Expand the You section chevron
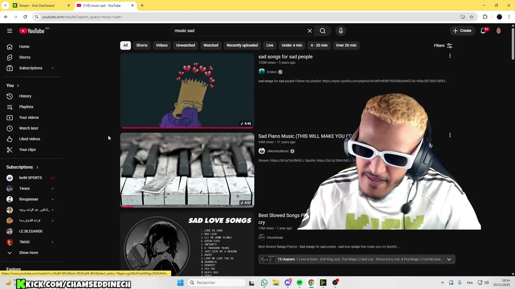The width and height of the screenshot is (515, 289). (18, 85)
